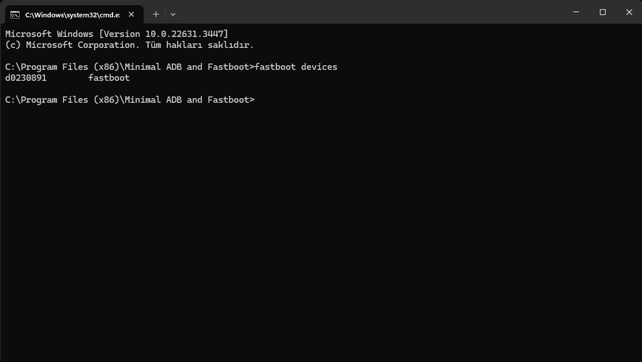Click the 'fastboot' device status text

point(109,78)
